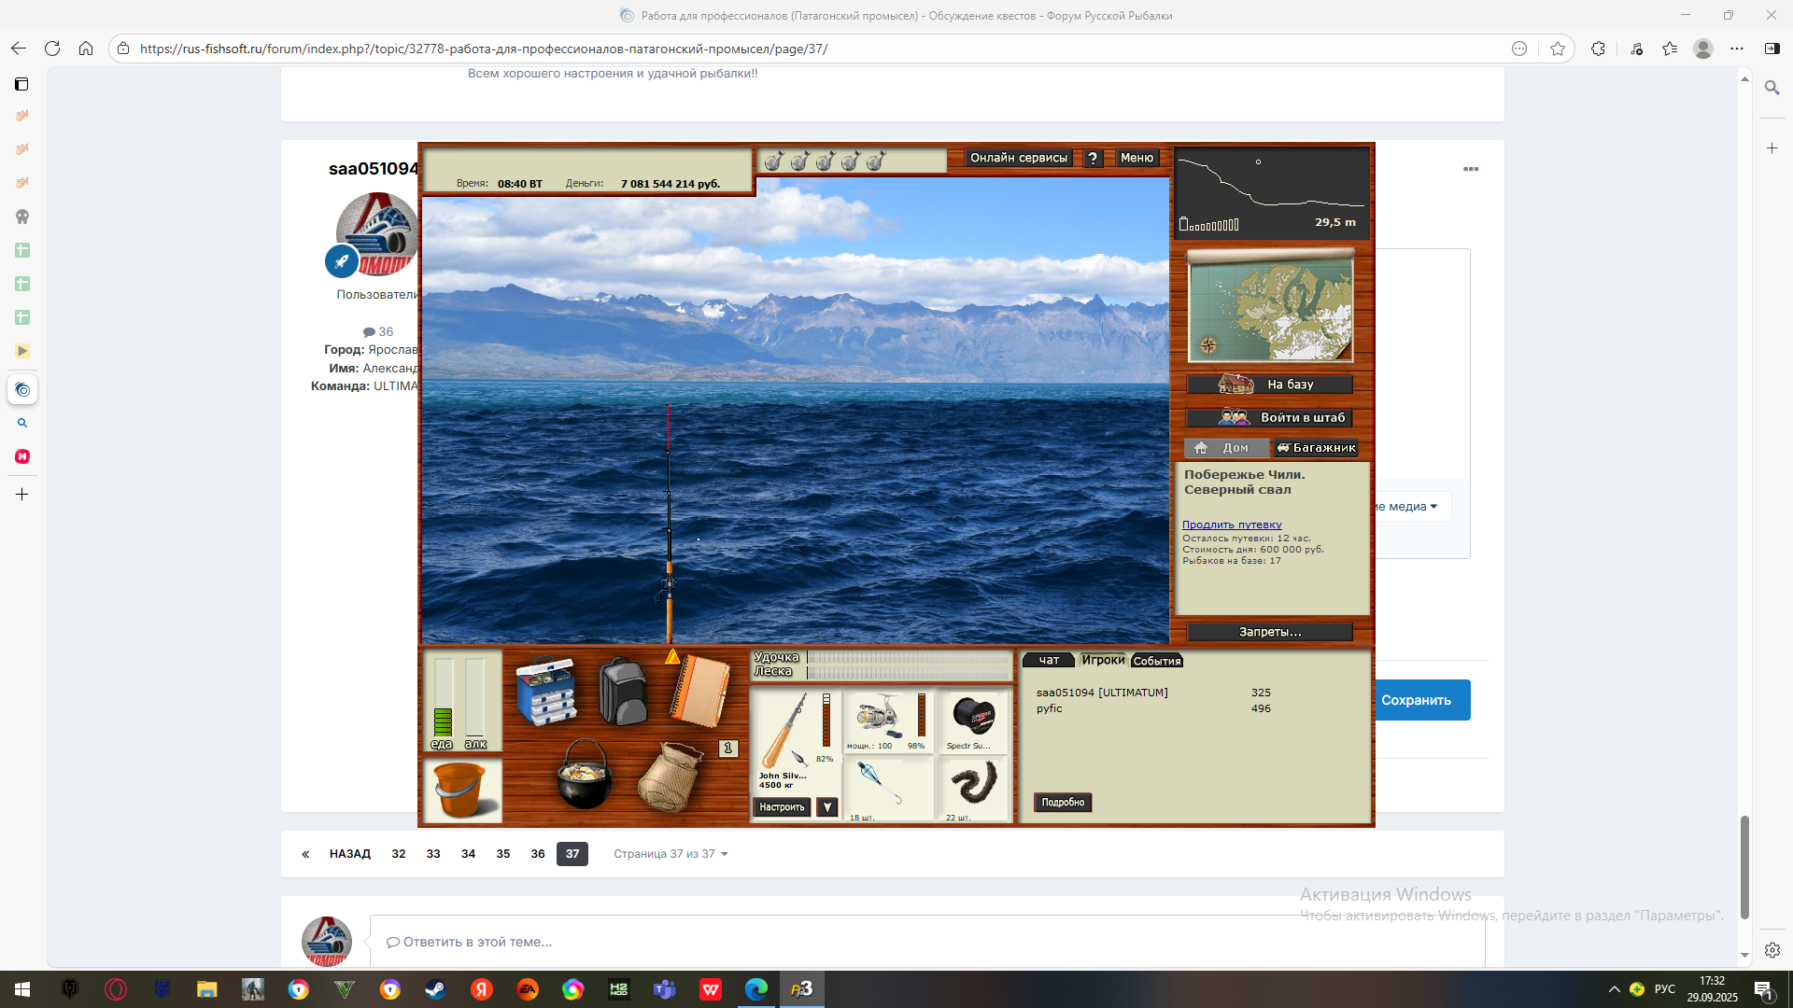Screen dimensions: 1793x1008
Task: Open the blue tackle box
Action: click(x=546, y=692)
